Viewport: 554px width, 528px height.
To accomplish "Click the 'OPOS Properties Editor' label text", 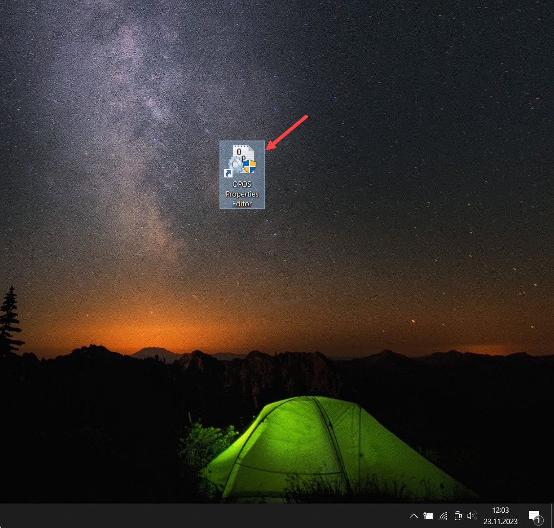I will click(x=242, y=194).
